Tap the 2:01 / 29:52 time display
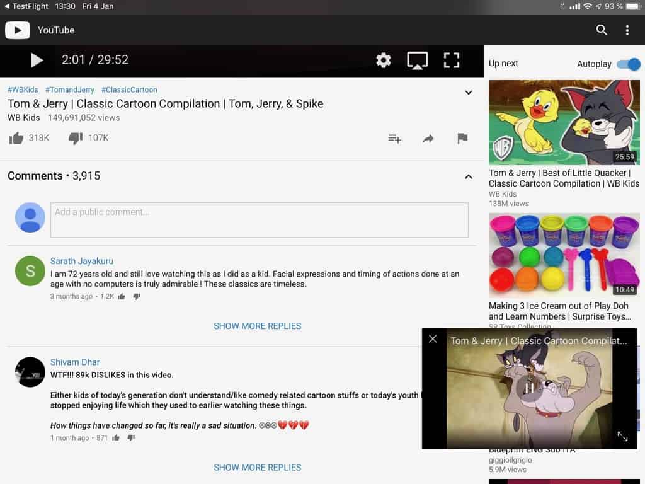Viewport: 645px width, 484px height. 95,60
